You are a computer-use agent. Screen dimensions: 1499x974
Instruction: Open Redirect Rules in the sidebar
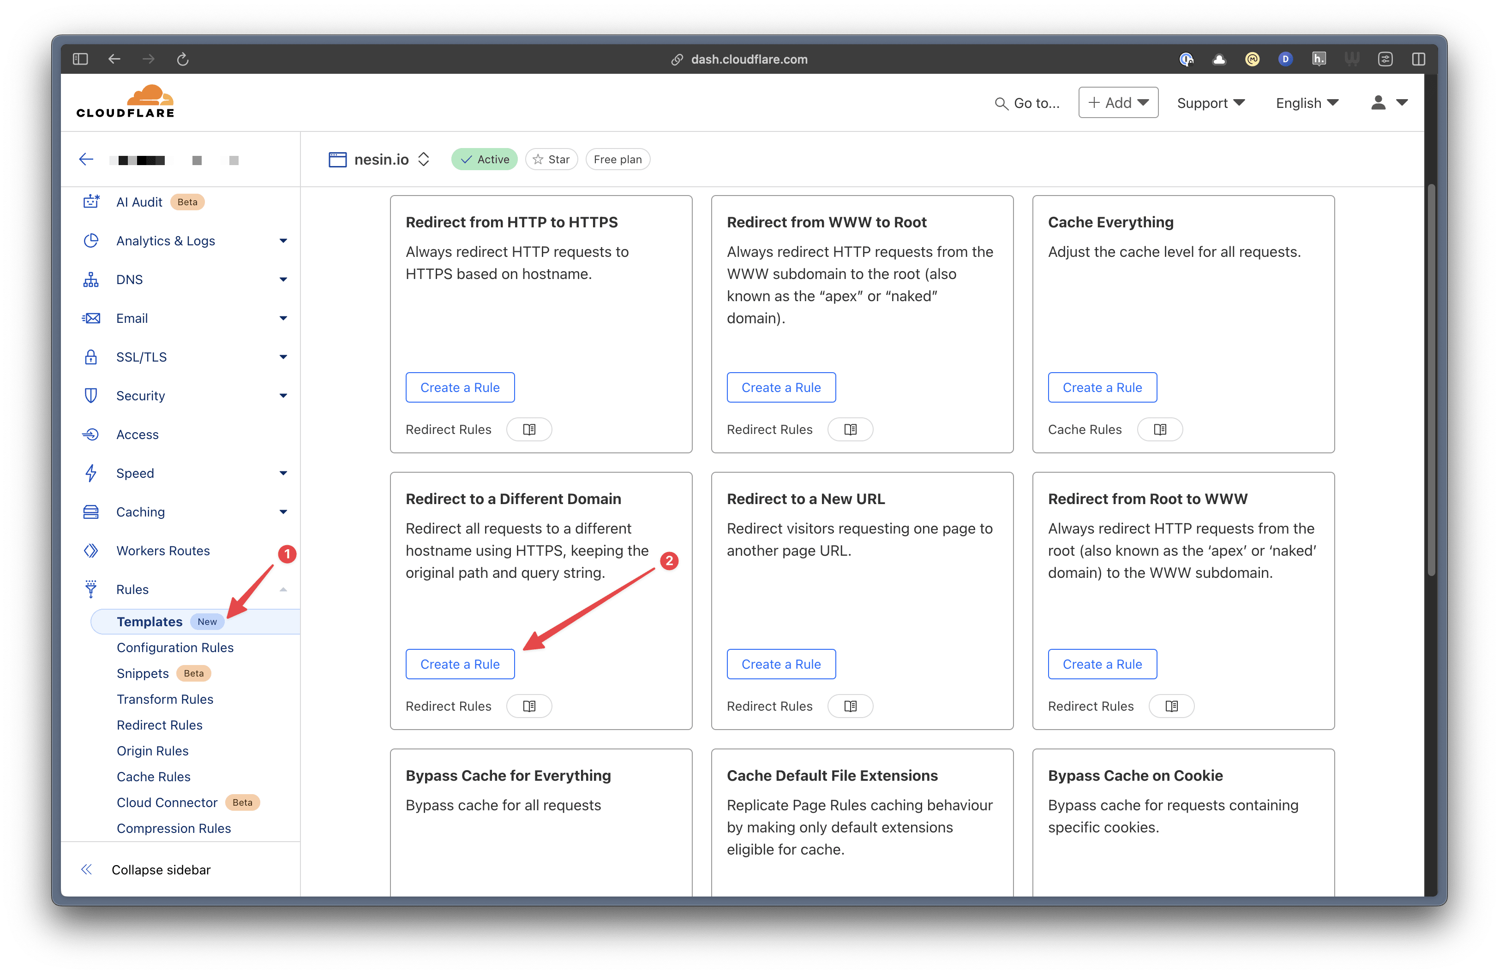tap(159, 725)
